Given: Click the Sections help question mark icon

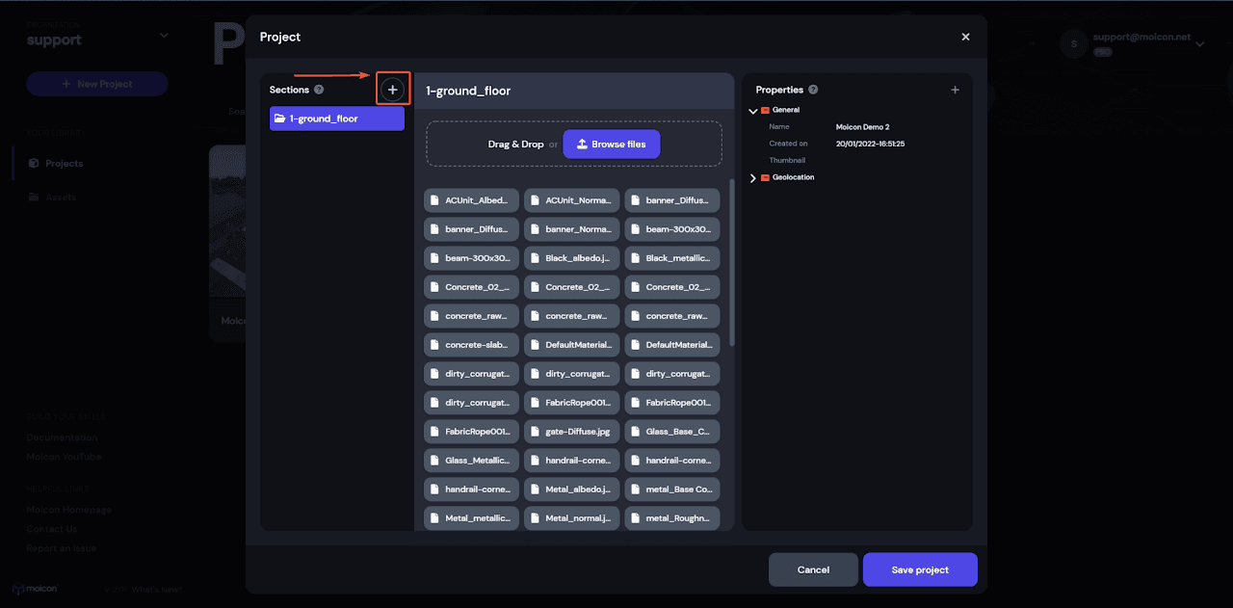Looking at the screenshot, I should [x=319, y=90].
